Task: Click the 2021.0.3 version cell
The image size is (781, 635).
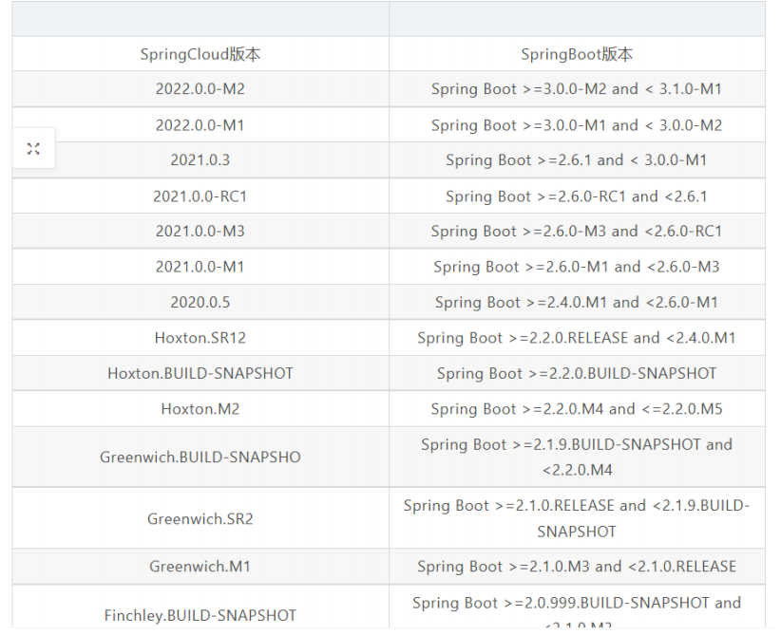Action: (200, 160)
